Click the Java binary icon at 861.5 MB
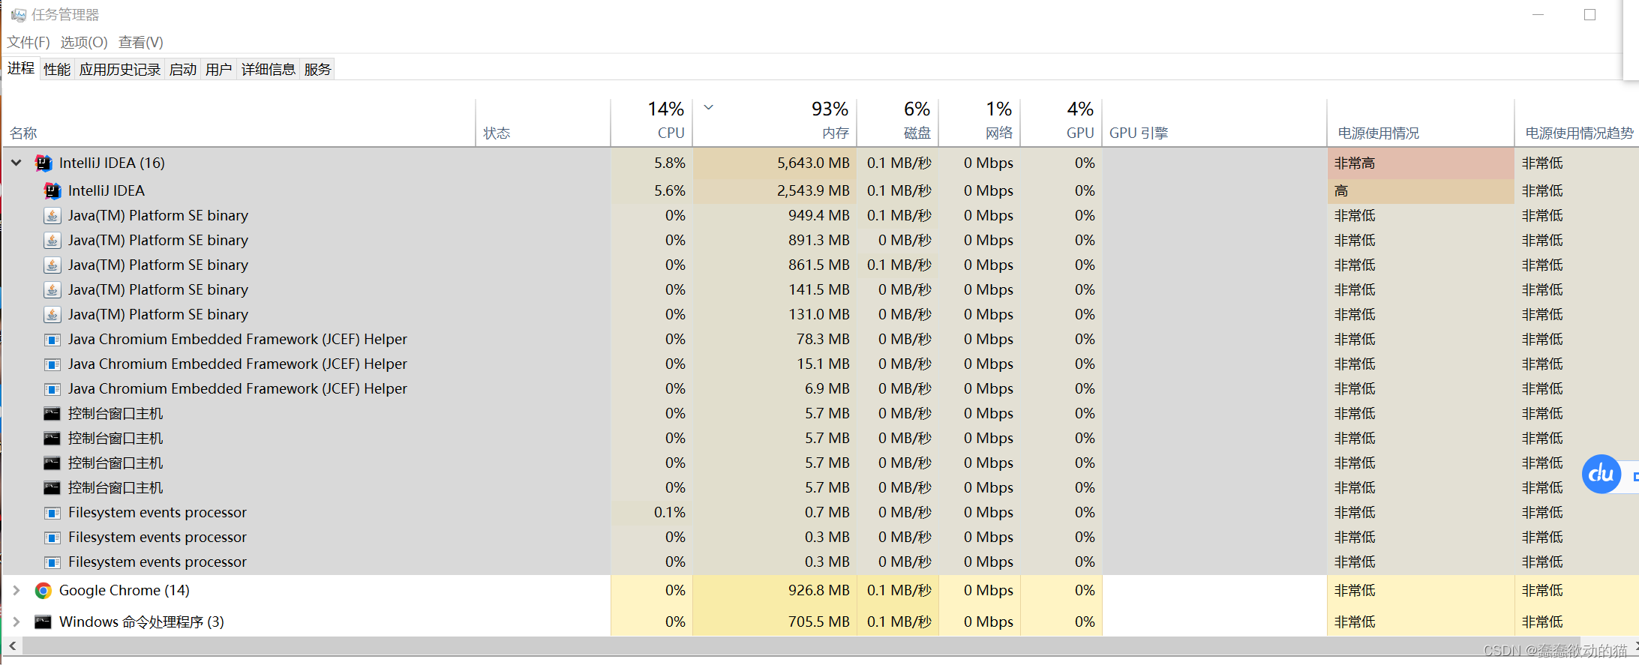Viewport: 1639px width, 665px height. point(52,265)
